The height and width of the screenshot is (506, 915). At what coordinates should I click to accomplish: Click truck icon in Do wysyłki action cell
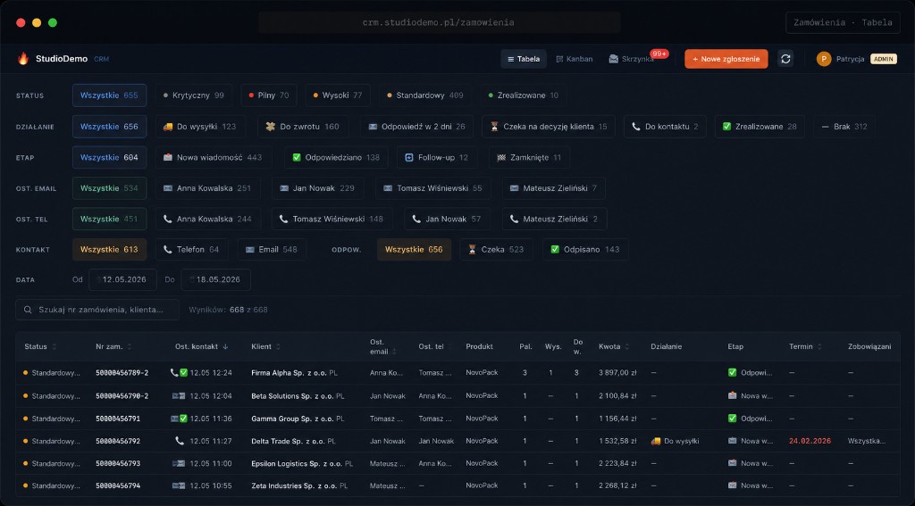tap(655, 441)
